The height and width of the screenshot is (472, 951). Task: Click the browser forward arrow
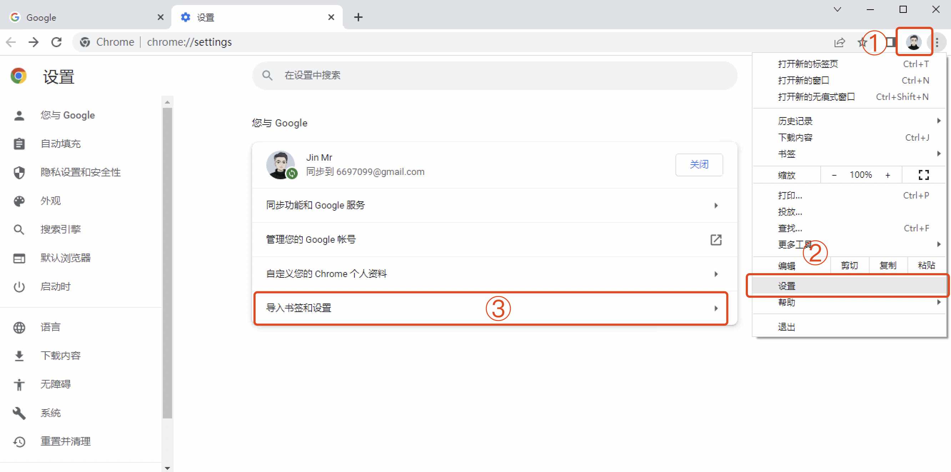(x=34, y=42)
